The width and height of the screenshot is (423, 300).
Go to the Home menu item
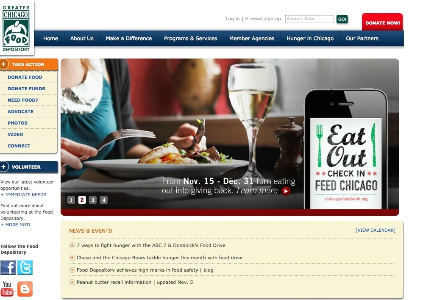pyautogui.click(x=51, y=38)
